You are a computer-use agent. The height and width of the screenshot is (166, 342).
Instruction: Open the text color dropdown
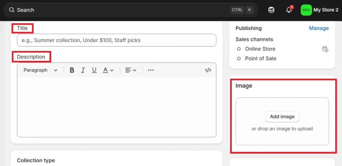coord(108,70)
